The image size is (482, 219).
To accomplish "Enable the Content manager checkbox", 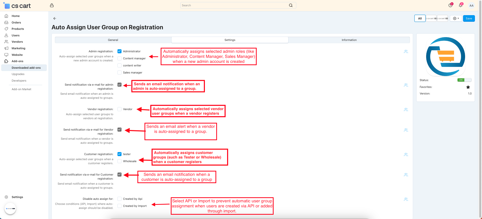I will tap(119, 58).
